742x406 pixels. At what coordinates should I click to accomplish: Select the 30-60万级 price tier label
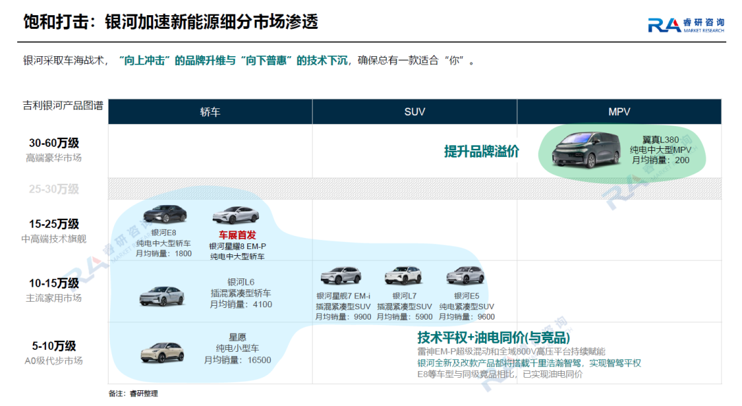(54, 143)
